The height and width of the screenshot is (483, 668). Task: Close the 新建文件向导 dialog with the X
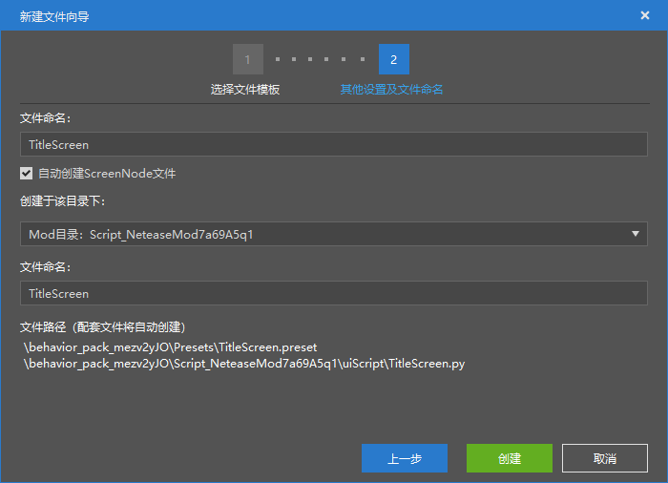tap(645, 15)
